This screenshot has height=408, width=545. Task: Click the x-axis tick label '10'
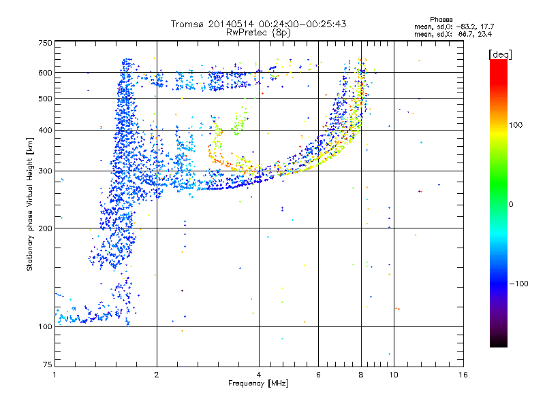(394, 375)
